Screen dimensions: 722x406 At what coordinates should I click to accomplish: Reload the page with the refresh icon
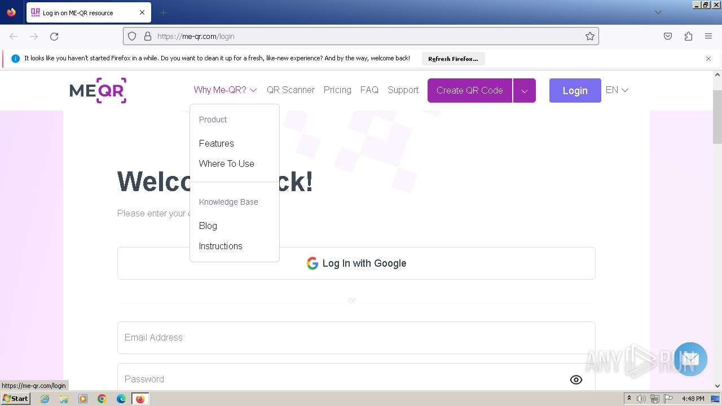(x=54, y=36)
